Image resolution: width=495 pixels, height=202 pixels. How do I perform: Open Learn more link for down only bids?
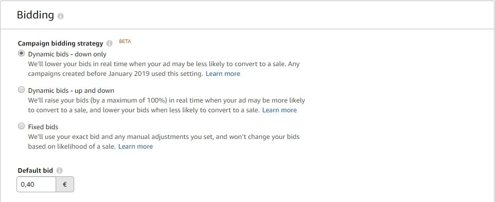(223, 74)
